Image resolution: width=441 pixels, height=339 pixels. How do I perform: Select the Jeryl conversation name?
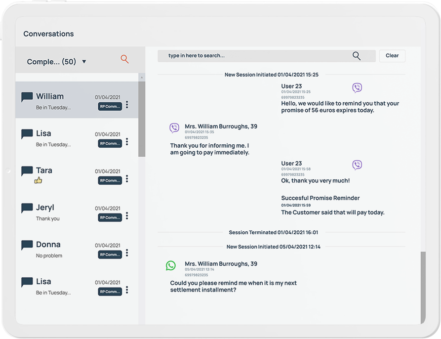point(45,208)
